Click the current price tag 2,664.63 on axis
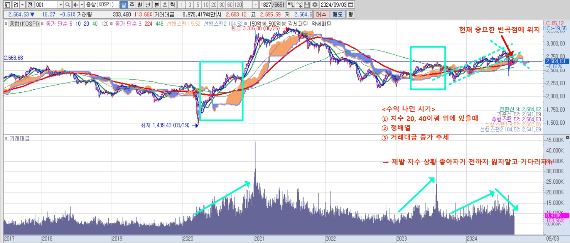 tap(557, 61)
